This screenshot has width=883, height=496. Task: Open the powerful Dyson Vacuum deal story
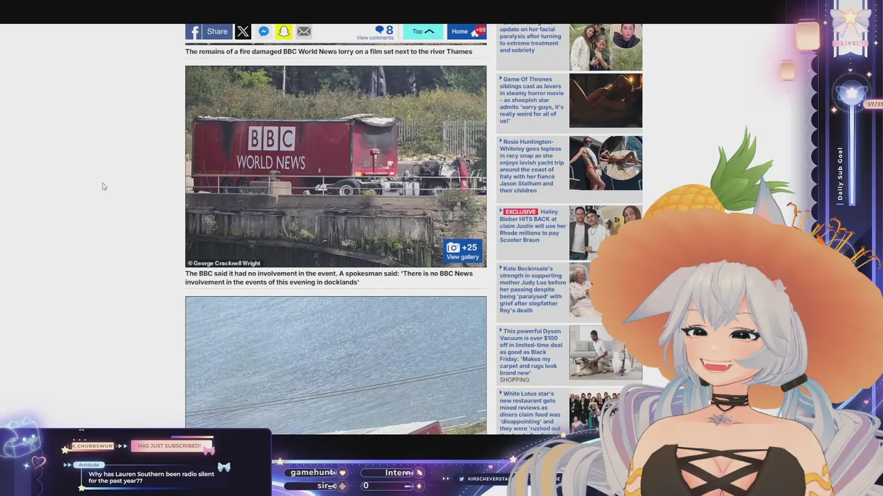pos(531,352)
